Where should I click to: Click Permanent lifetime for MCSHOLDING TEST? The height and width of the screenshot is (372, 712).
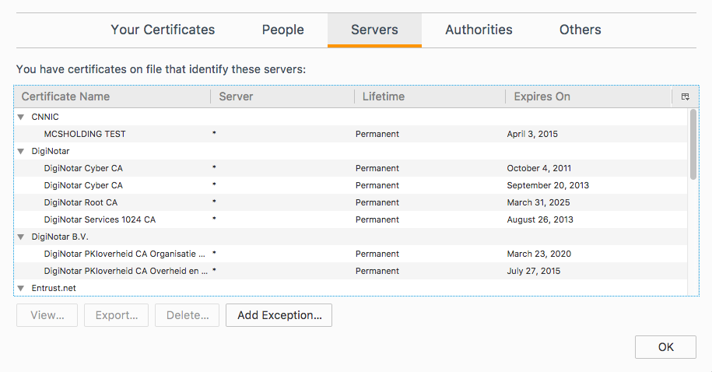click(377, 134)
